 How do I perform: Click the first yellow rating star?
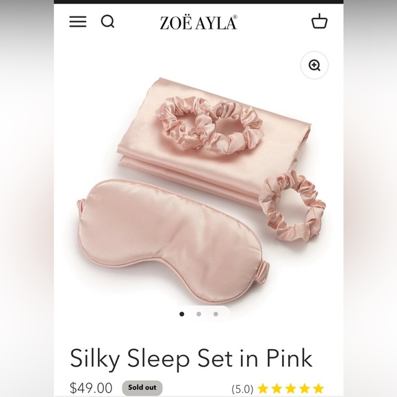tap(263, 388)
